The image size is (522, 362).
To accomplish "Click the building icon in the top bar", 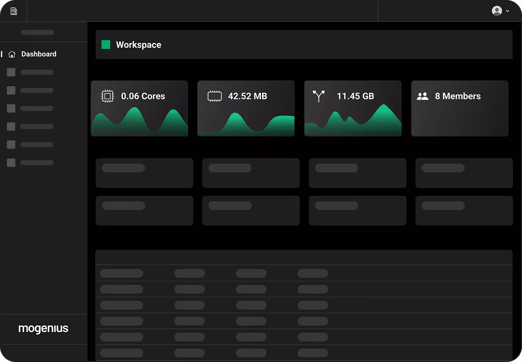I will tap(14, 11).
